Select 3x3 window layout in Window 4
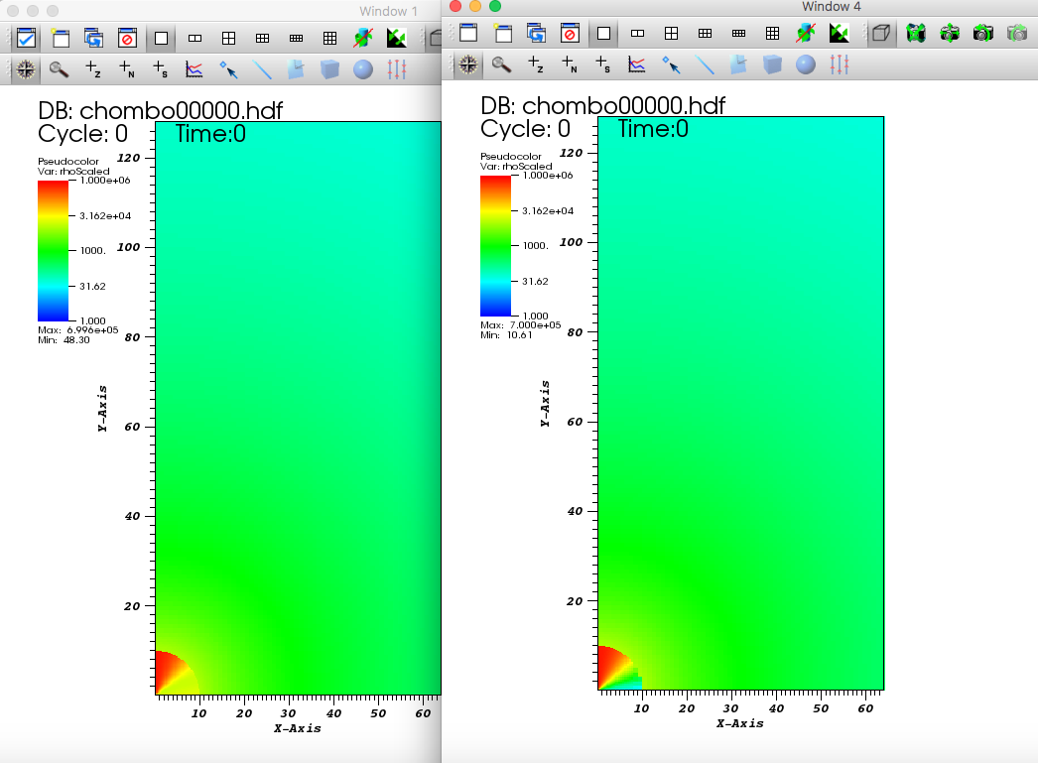The width and height of the screenshot is (1038, 763). (772, 33)
